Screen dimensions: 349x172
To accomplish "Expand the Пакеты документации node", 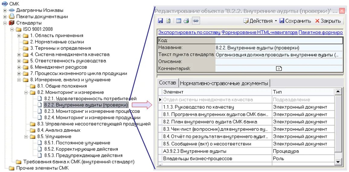I will click(5, 17).
